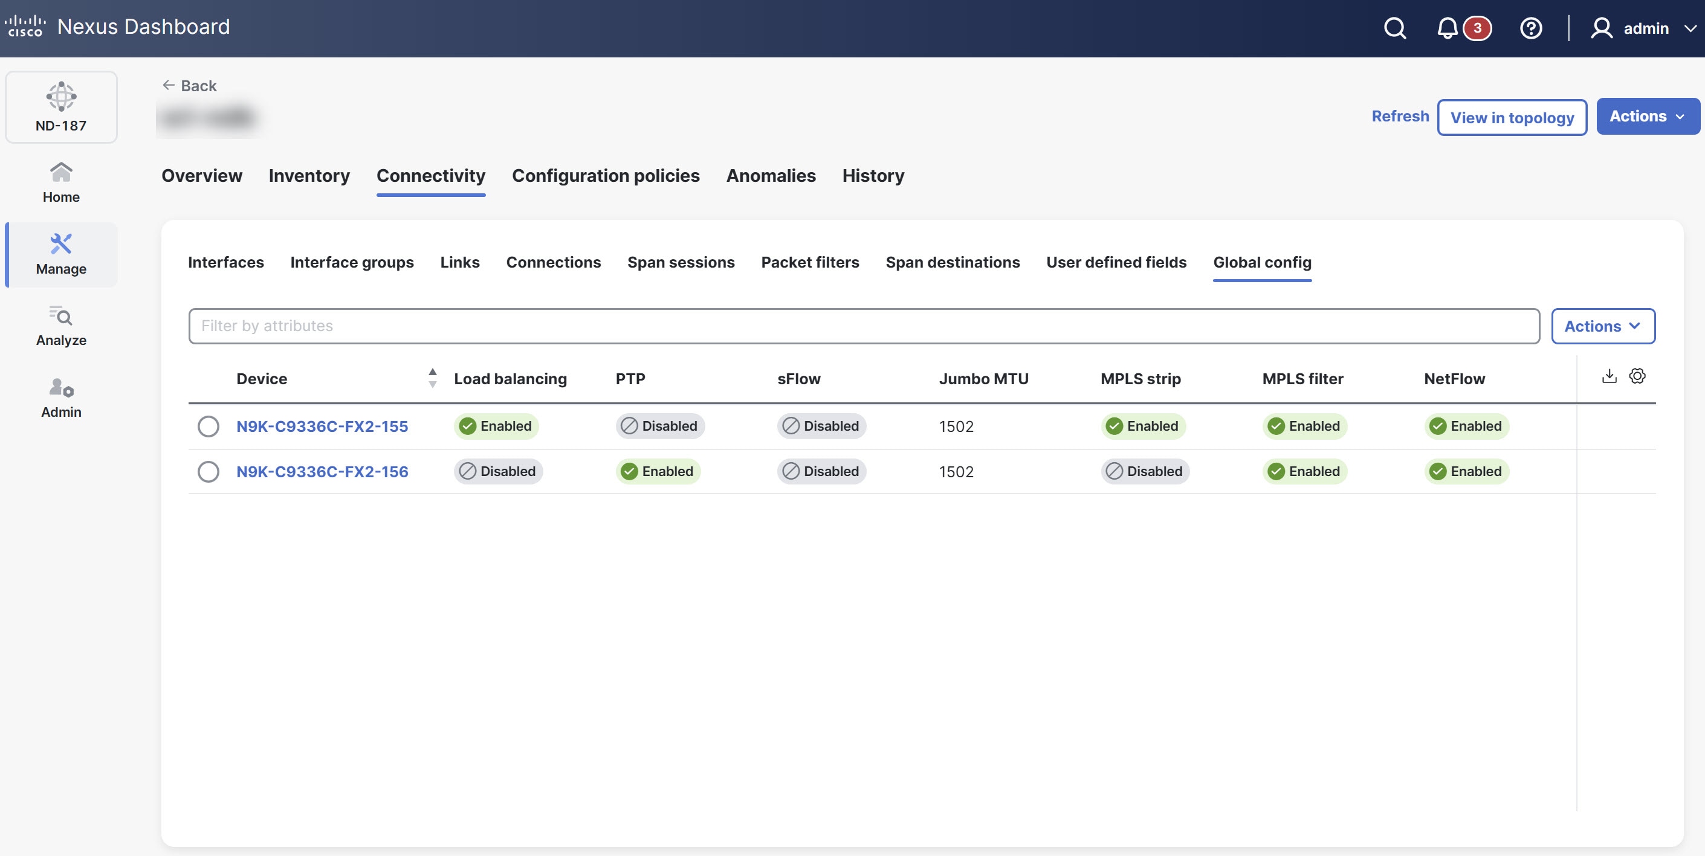Switch to the Anomalies tab
The height and width of the screenshot is (856, 1705).
tap(771, 176)
